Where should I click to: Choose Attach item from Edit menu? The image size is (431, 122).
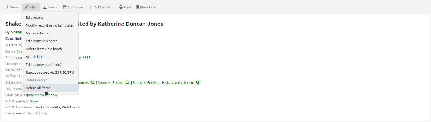(x=35, y=57)
